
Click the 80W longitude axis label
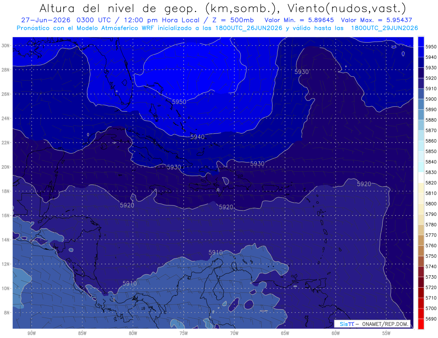[133, 333]
